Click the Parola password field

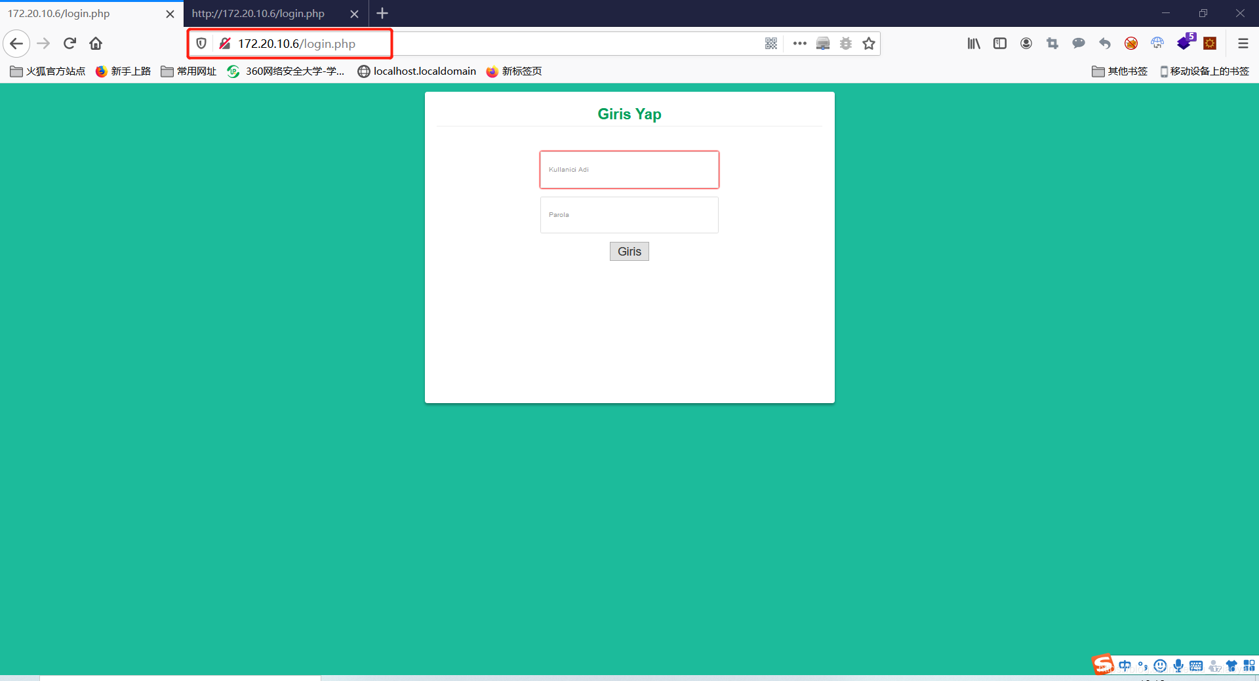coord(629,215)
